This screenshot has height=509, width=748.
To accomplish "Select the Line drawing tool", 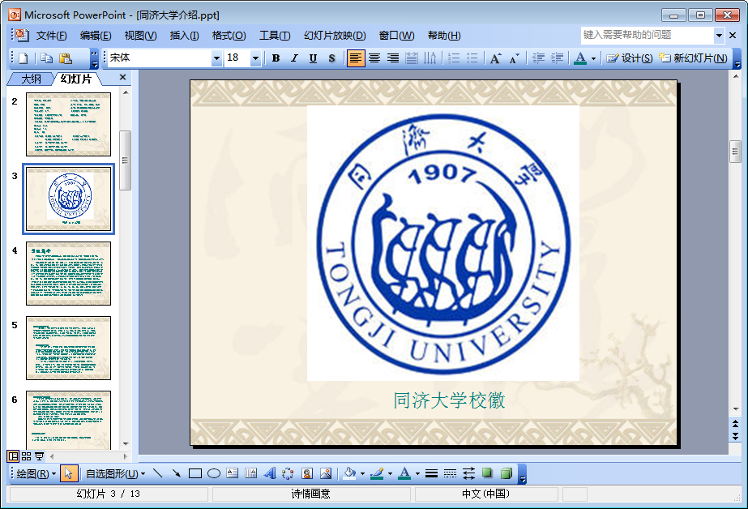I will pyautogui.click(x=157, y=473).
